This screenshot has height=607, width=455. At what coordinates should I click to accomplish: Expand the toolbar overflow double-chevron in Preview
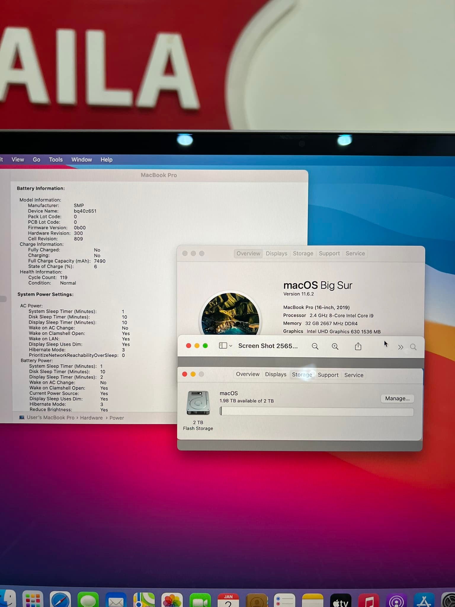click(400, 347)
